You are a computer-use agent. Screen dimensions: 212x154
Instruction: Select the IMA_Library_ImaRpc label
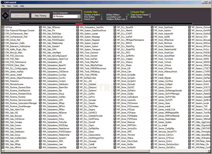[15, 72]
